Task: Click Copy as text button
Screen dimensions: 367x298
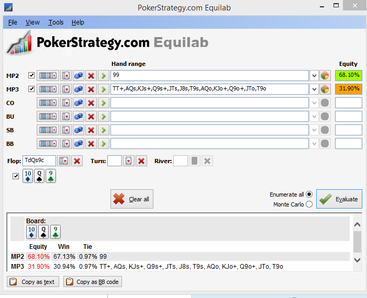Action: tap(33, 282)
